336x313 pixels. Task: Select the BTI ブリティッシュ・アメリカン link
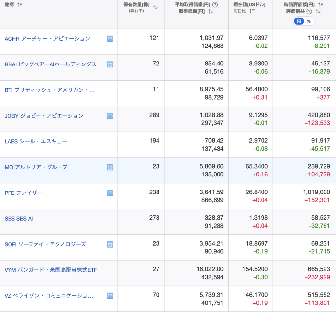click(49, 90)
